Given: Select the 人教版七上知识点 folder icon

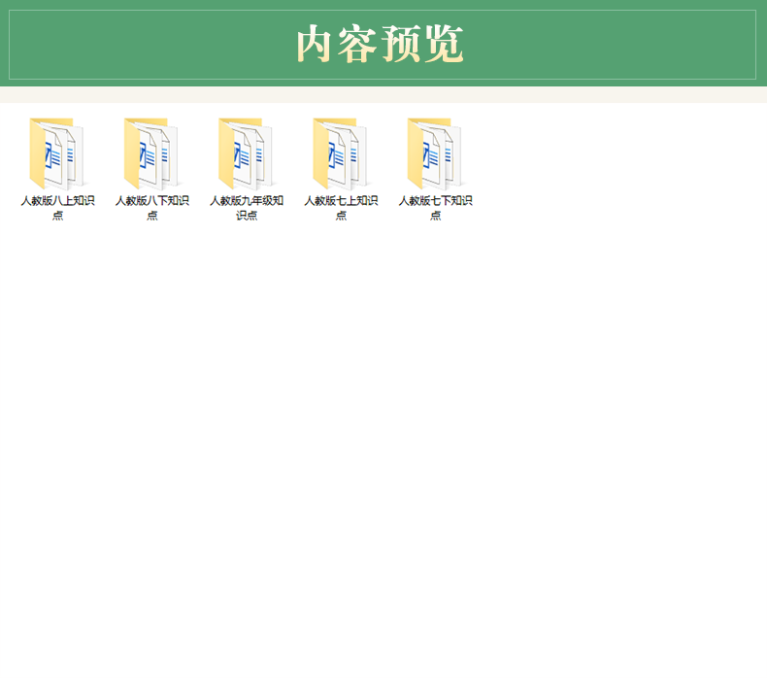Looking at the screenshot, I should (x=341, y=153).
